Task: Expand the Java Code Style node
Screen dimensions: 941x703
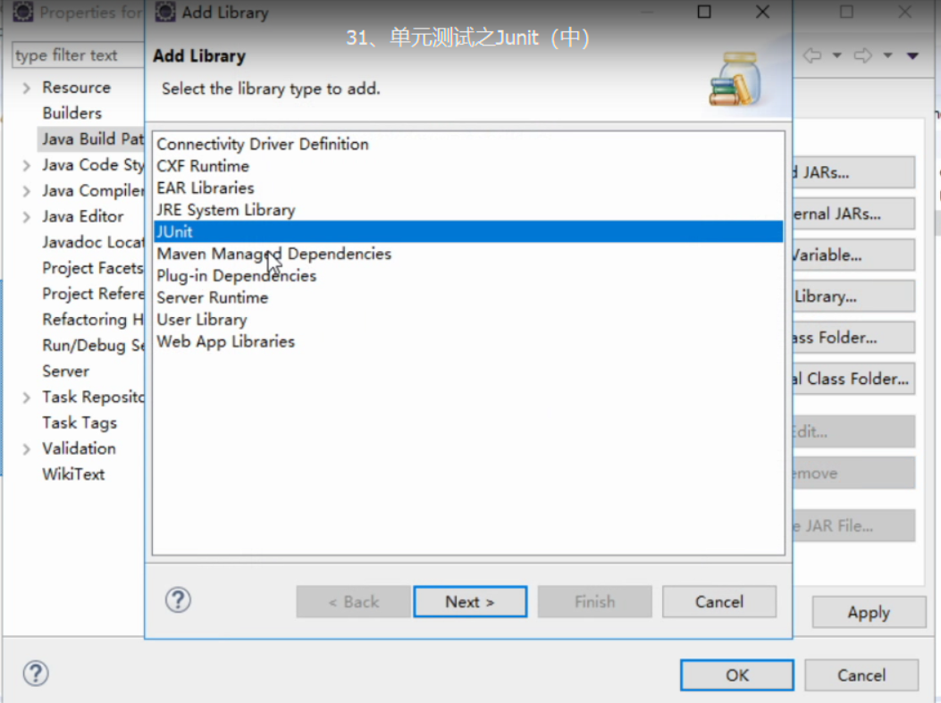Action: (26, 165)
